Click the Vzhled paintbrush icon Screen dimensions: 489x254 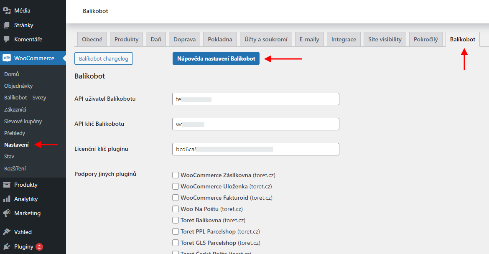7,232
